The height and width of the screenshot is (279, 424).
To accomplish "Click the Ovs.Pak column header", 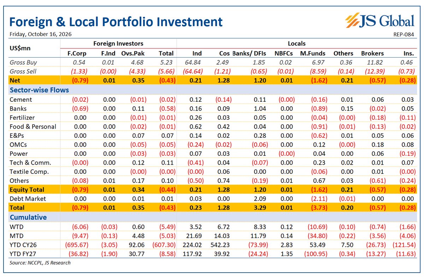I will (x=132, y=53).
